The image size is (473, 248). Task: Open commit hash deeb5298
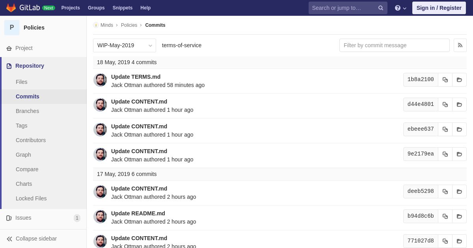[x=421, y=191]
